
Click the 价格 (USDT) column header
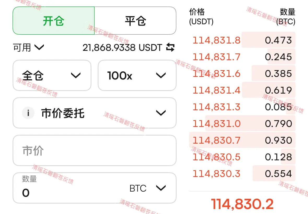tap(201, 17)
